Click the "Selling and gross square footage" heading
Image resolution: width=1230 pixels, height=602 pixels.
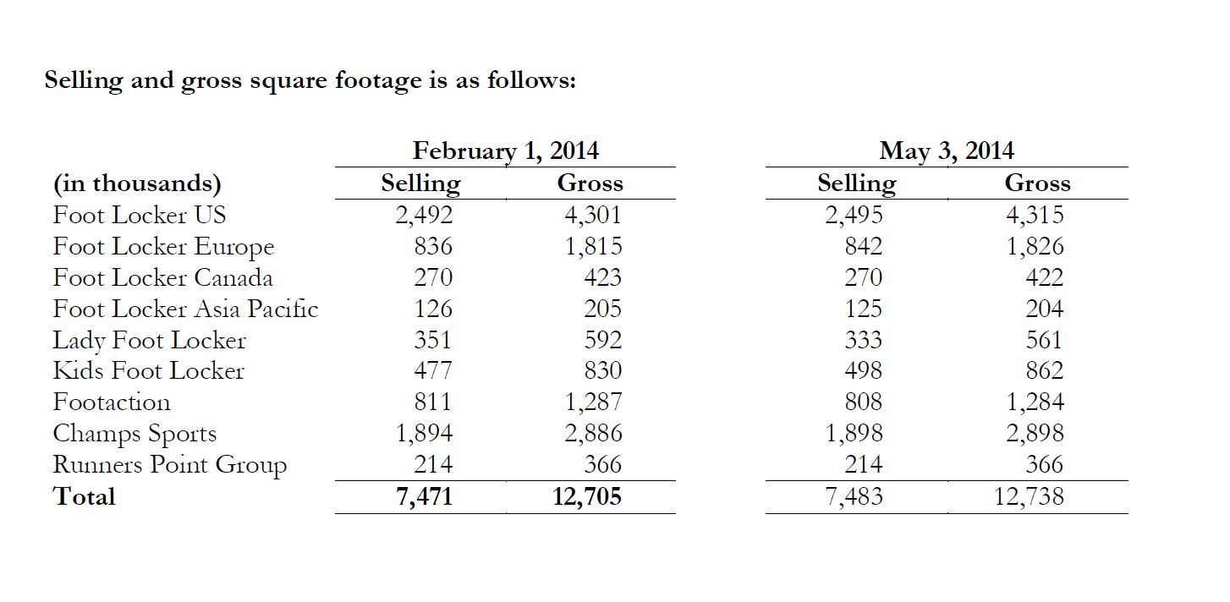click(x=310, y=81)
